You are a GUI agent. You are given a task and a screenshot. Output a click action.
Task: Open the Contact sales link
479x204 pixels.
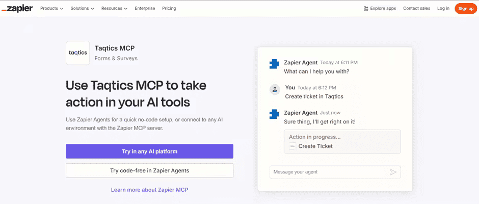416,8
